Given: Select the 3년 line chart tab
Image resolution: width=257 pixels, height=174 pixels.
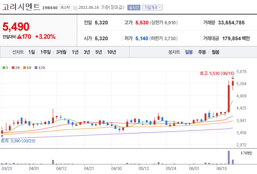Looking at the screenshot, I should coord(87,52).
